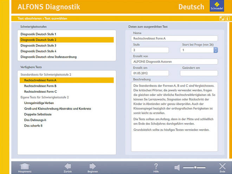
Task: Select Das Dehnungs-h test
Action: (67, 120)
